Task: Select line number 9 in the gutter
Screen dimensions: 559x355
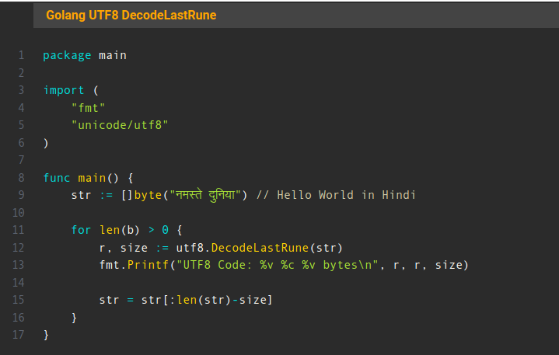Action: [21, 194]
